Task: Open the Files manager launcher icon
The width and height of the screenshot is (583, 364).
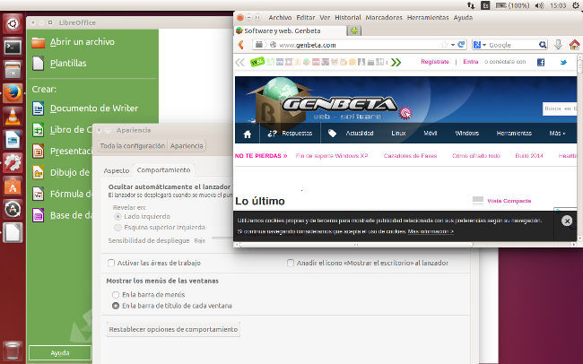Action: point(13,70)
